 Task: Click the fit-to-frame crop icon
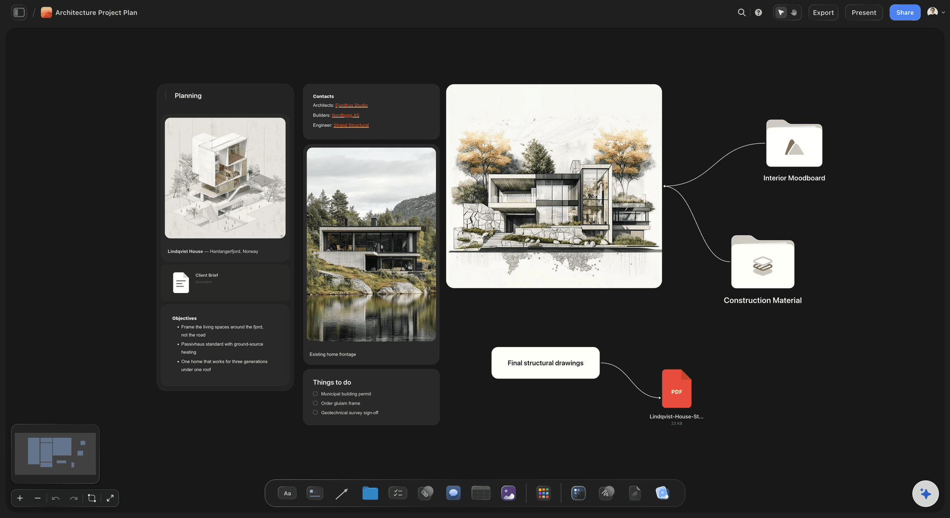(92, 498)
